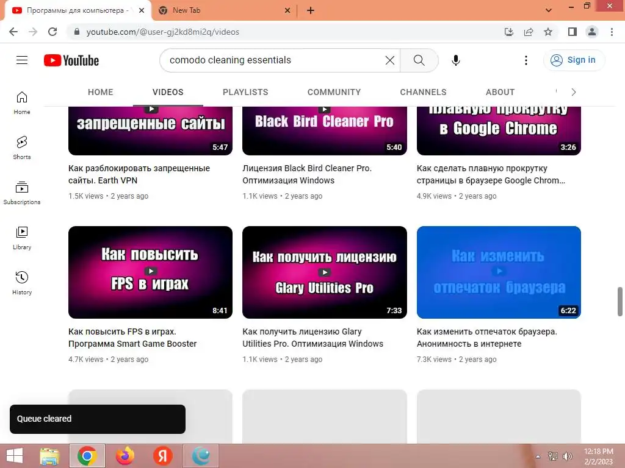Open Google Chrome smooth scroll thumbnail
625x468 pixels.
coord(499,131)
